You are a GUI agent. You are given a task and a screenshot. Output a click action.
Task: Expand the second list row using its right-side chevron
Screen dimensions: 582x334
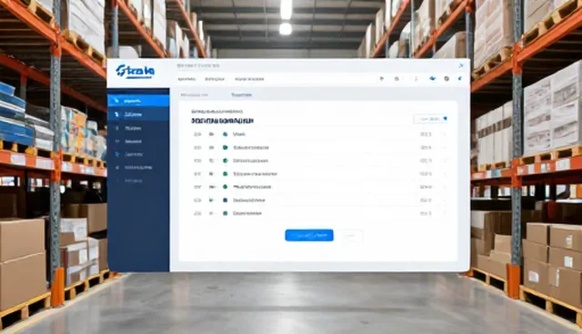[444, 147]
